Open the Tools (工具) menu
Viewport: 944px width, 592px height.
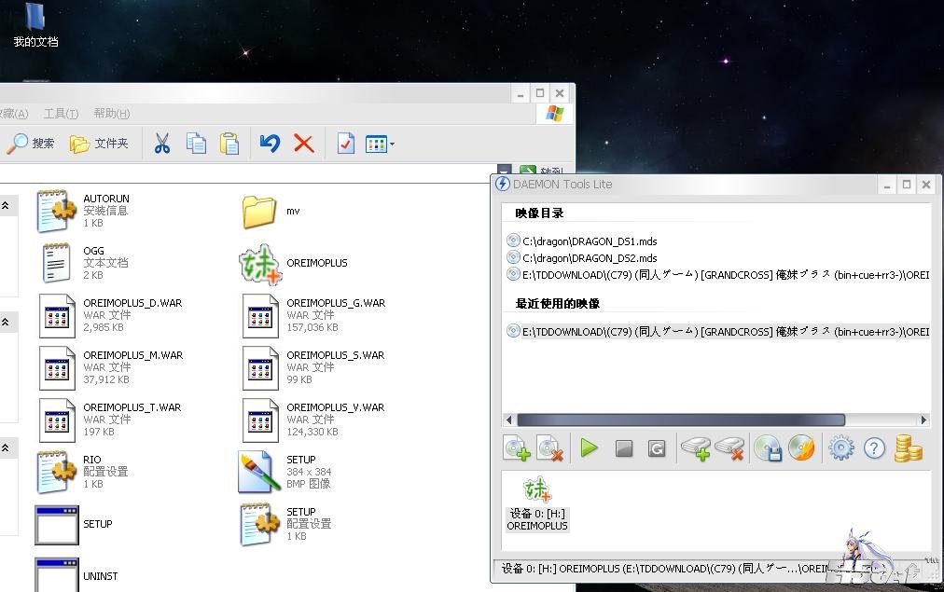[61, 113]
